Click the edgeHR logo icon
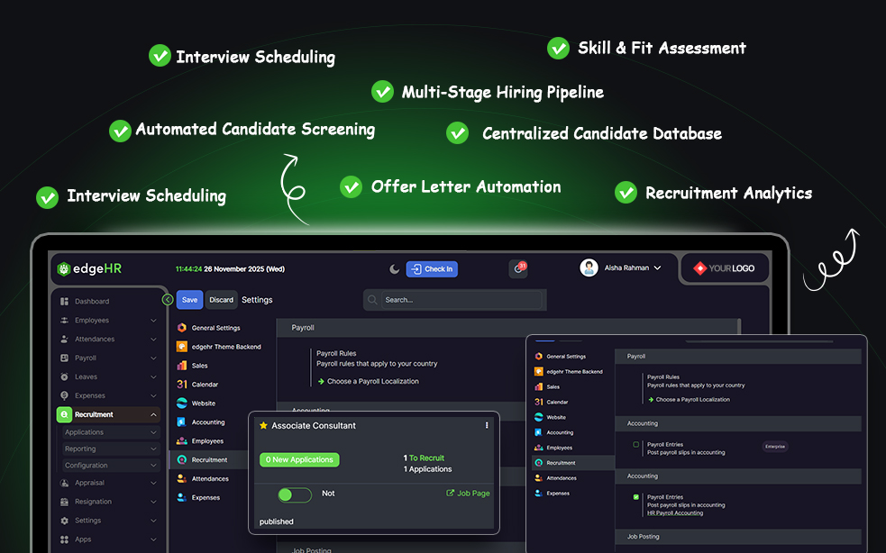The width and height of the screenshot is (886, 553). tap(64, 268)
